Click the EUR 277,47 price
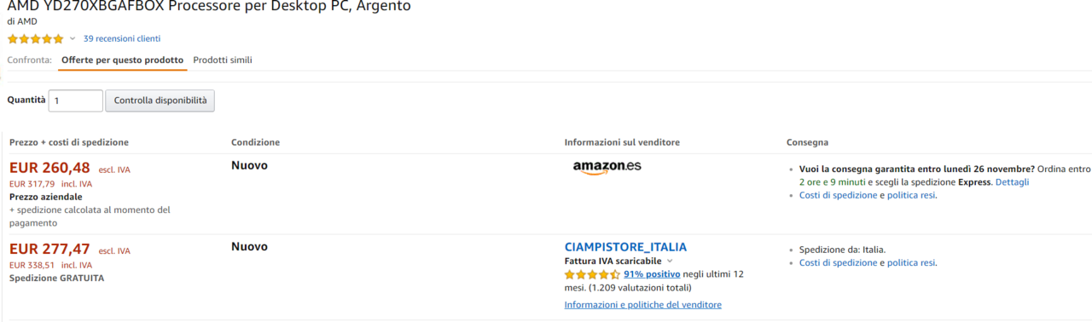Viewport: 1092px width, 322px height. tap(49, 249)
